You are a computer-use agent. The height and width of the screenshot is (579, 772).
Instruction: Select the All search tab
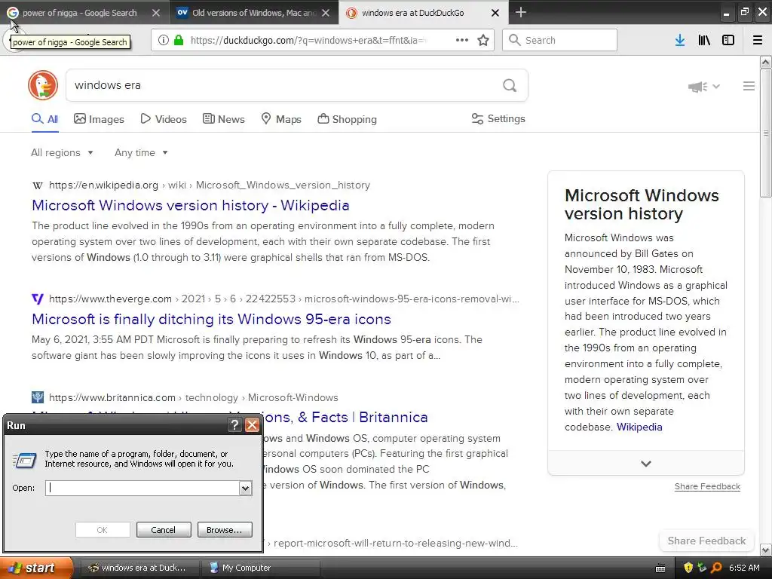tap(45, 119)
